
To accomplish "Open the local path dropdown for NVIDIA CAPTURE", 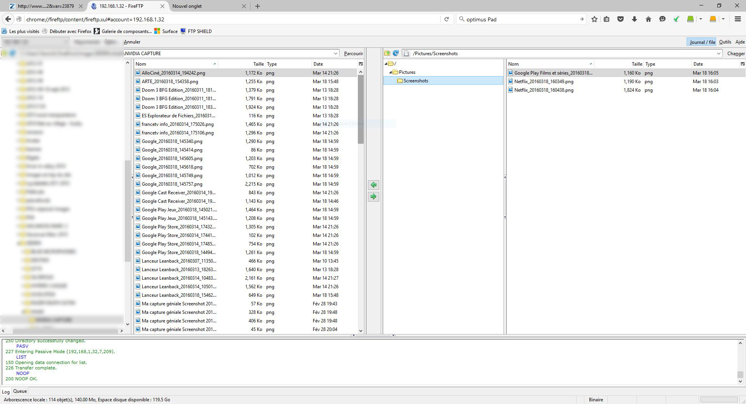I will click(x=335, y=53).
